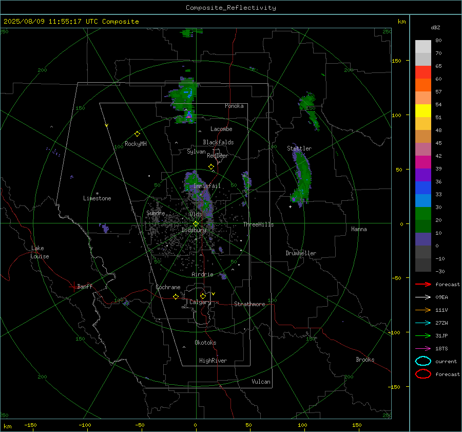
Task: Click the red forecast arrow in legend
Action: pos(423,284)
